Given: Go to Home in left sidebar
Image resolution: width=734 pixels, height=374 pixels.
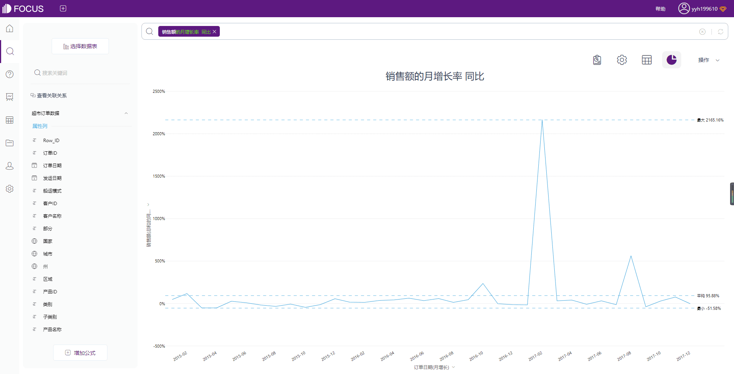Looking at the screenshot, I should 10,29.
